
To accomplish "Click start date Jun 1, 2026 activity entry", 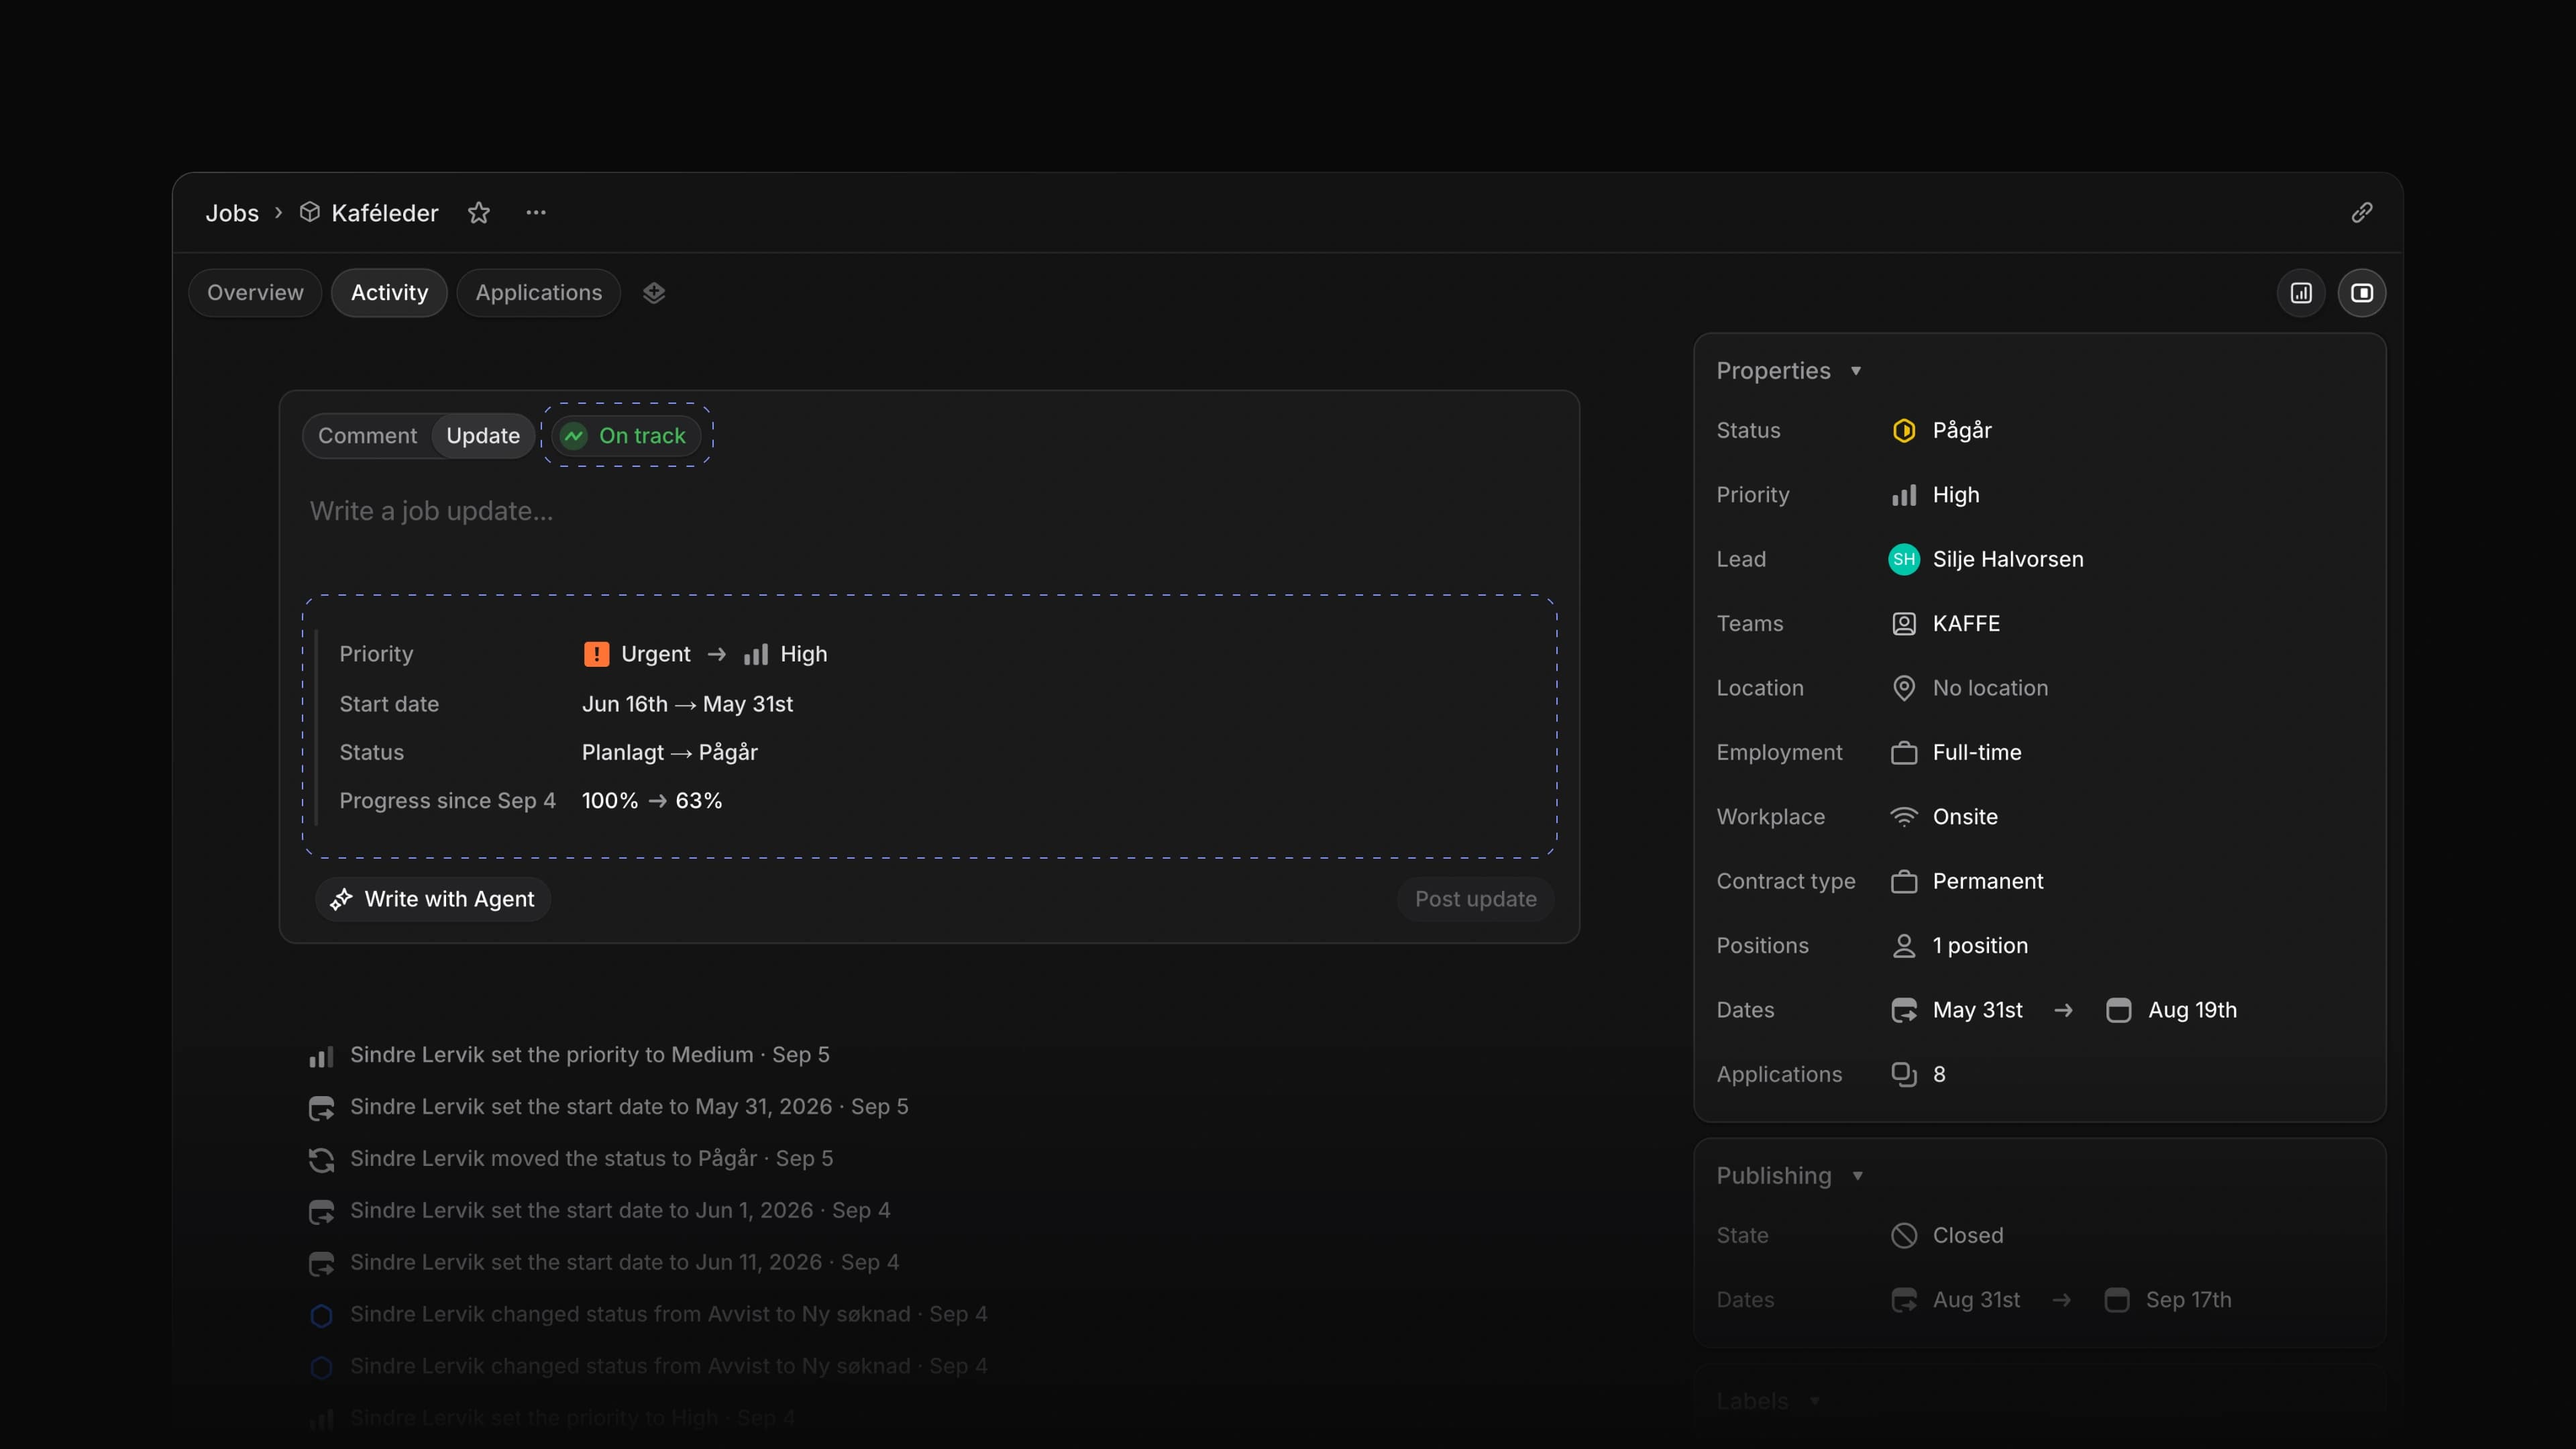I will [599, 1211].
